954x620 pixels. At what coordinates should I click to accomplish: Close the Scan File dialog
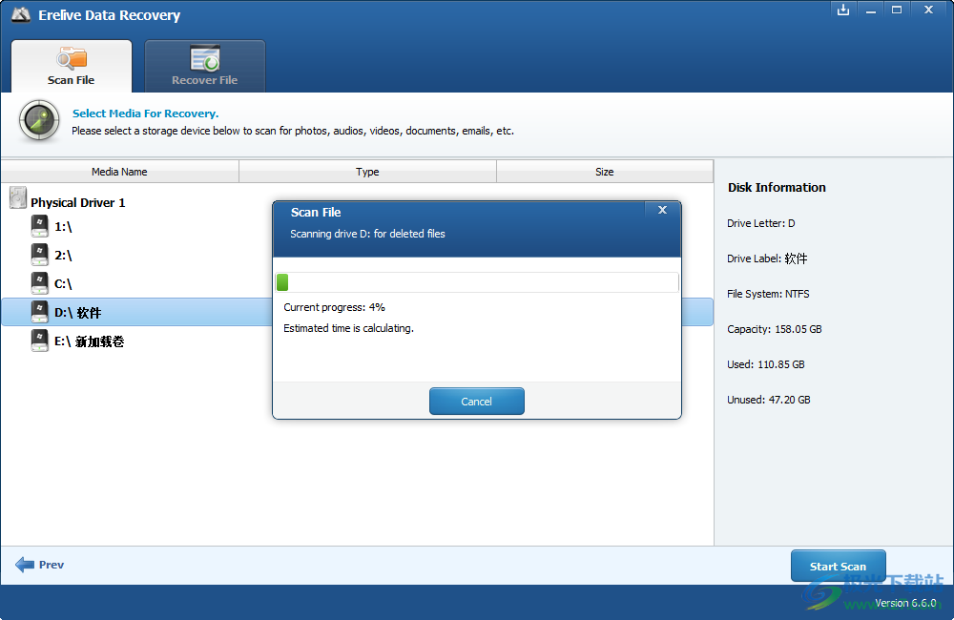[x=663, y=210]
